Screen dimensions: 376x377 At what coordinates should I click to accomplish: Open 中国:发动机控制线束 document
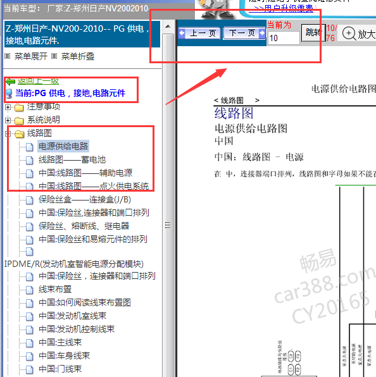point(77,329)
